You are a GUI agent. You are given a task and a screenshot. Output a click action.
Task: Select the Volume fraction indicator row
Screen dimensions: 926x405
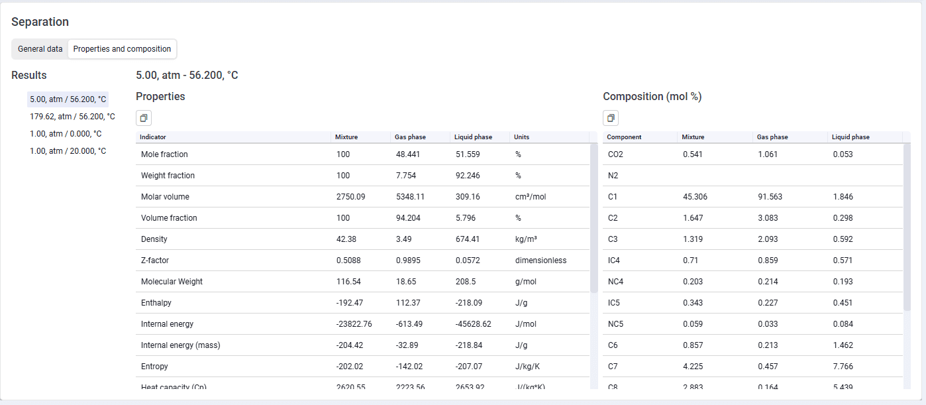363,218
